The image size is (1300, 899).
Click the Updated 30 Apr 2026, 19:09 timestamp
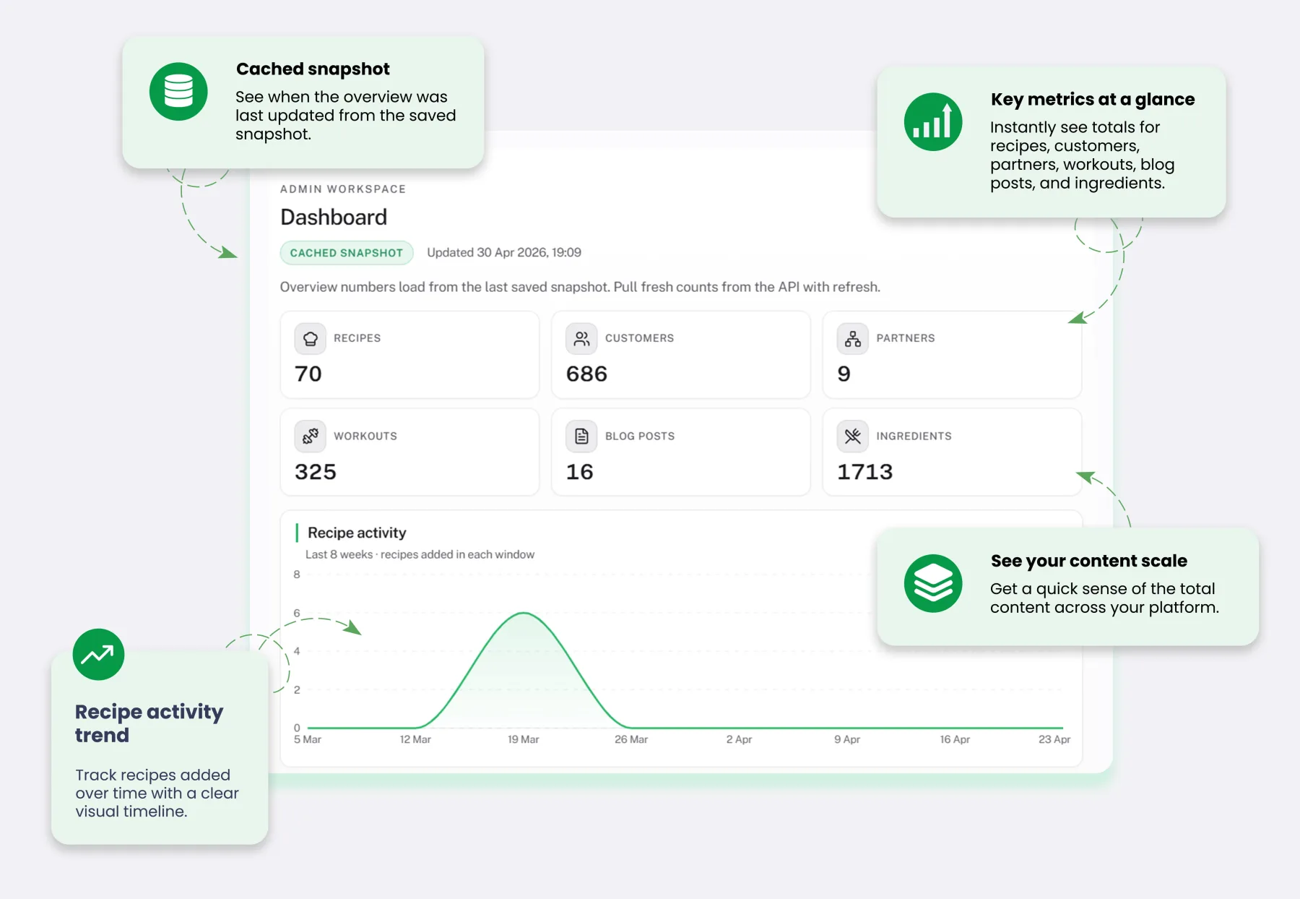click(x=504, y=253)
